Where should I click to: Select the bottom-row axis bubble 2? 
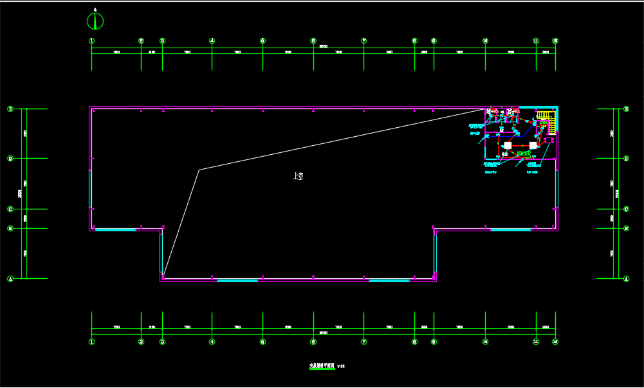[x=142, y=342]
